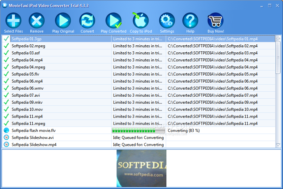Image resolution: width=283 pixels, height=189 pixels.
Task: Start conversion with the Convert icon
Action: coord(87,21)
